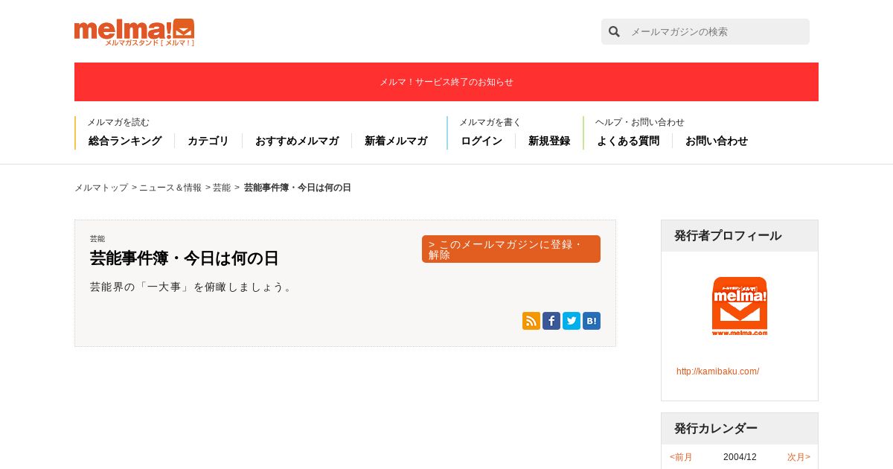
Task: Open the メルマ！サービス終了のお知らせ banner
Action: tap(446, 82)
